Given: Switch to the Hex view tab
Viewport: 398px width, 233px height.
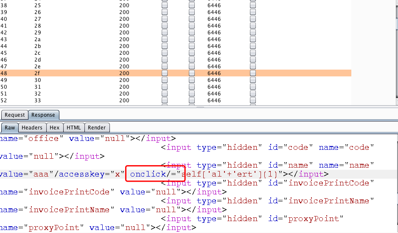Looking at the screenshot, I should tap(54, 128).
